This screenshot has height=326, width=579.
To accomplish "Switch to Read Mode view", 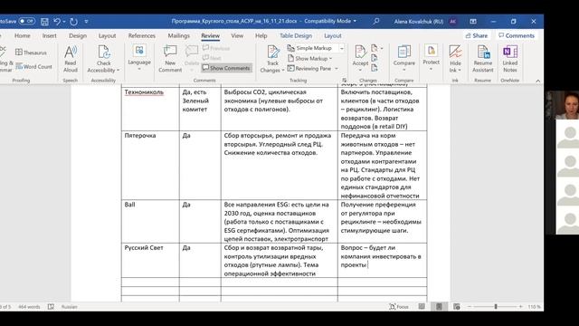I will pos(422,306).
